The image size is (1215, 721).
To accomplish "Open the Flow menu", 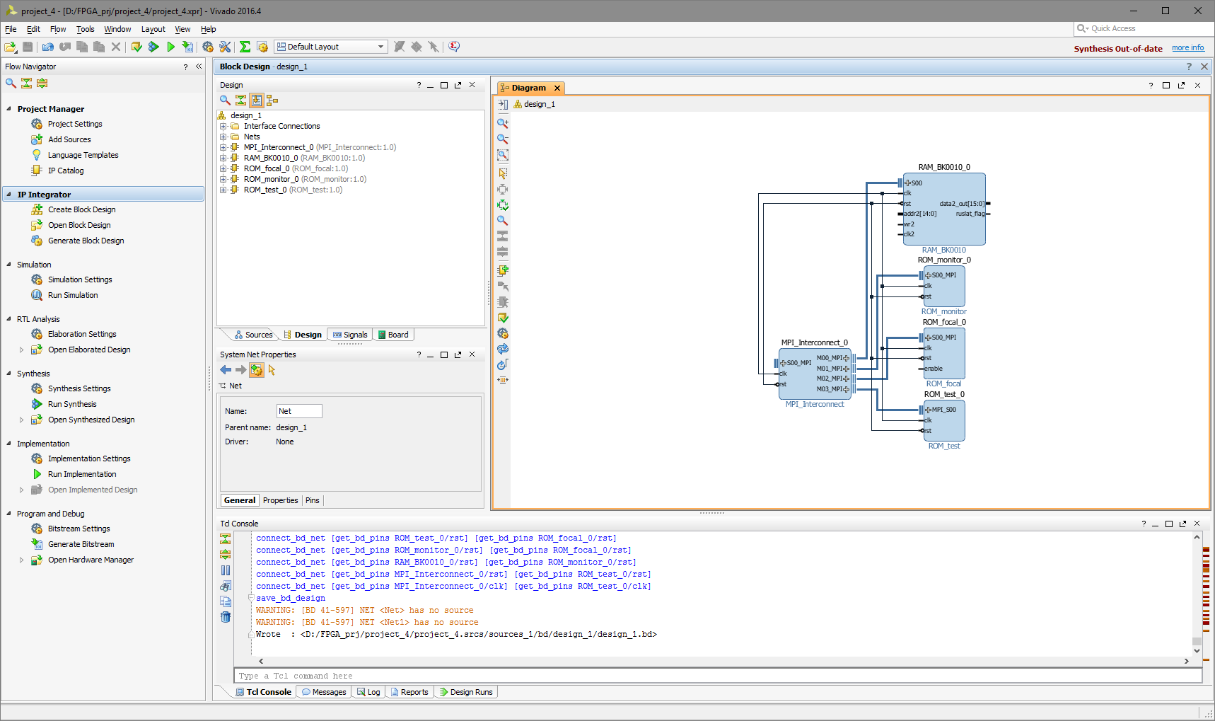I will pyautogui.click(x=57, y=29).
